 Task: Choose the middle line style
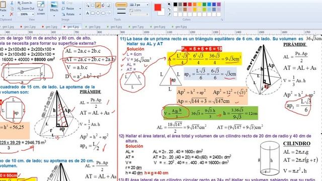coord(121,9)
